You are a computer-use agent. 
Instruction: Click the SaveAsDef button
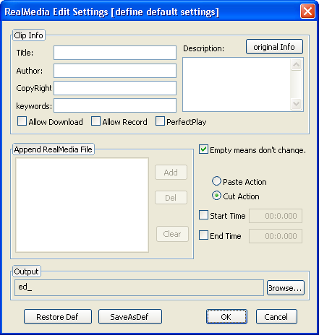(x=130, y=317)
